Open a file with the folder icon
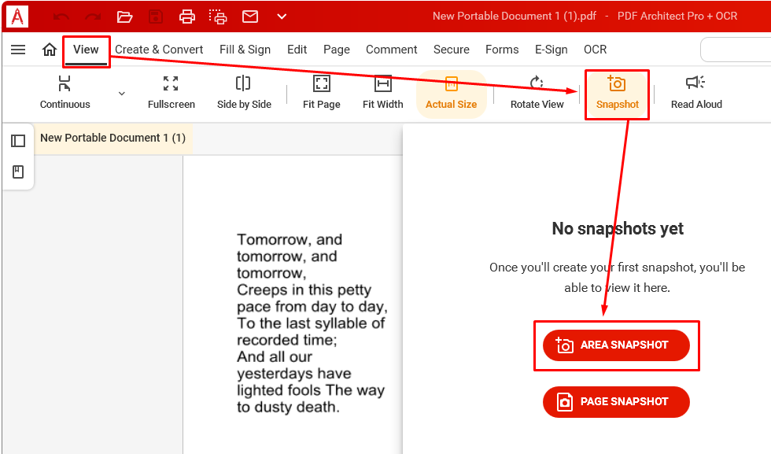The width and height of the screenshot is (771, 454). (x=124, y=17)
